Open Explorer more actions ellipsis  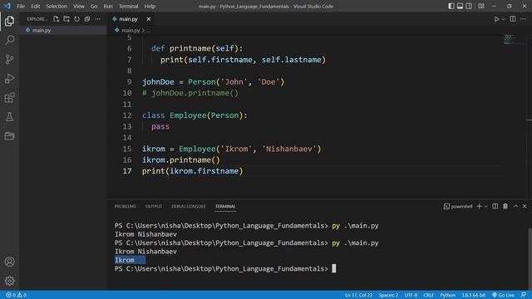pos(98,19)
